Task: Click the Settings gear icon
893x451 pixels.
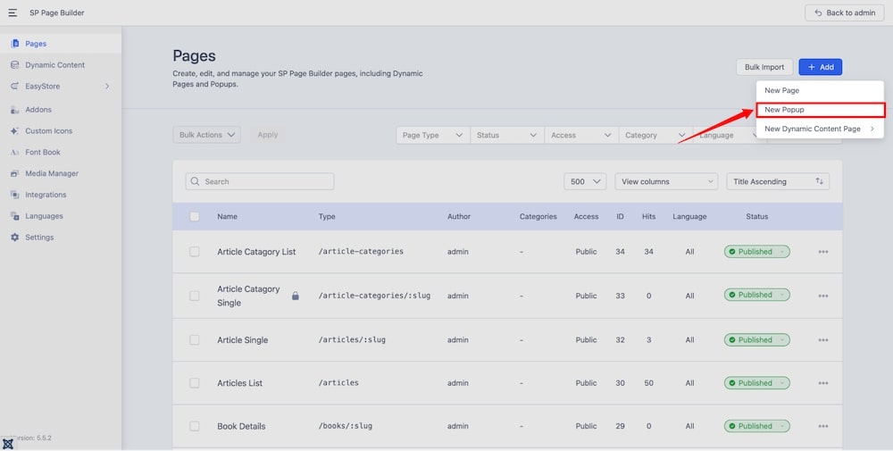Action: click(x=15, y=238)
